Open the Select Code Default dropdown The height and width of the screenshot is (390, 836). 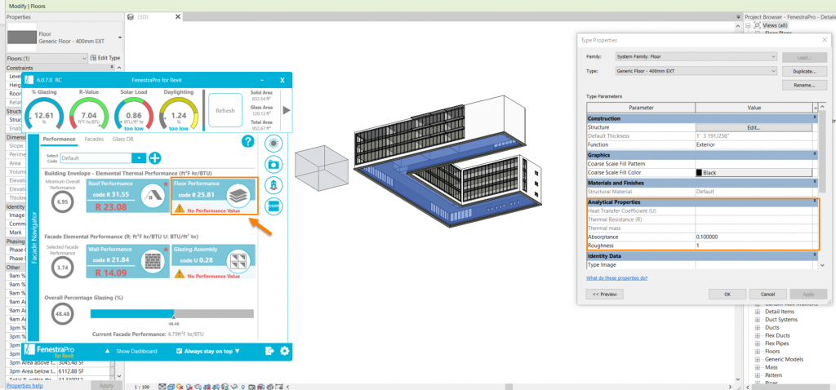tap(139, 158)
